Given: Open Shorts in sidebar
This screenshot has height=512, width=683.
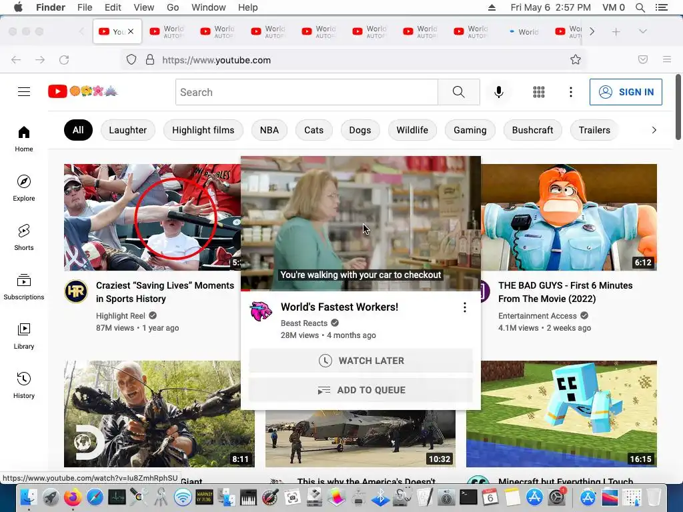Looking at the screenshot, I should pyautogui.click(x=24, y=237).
